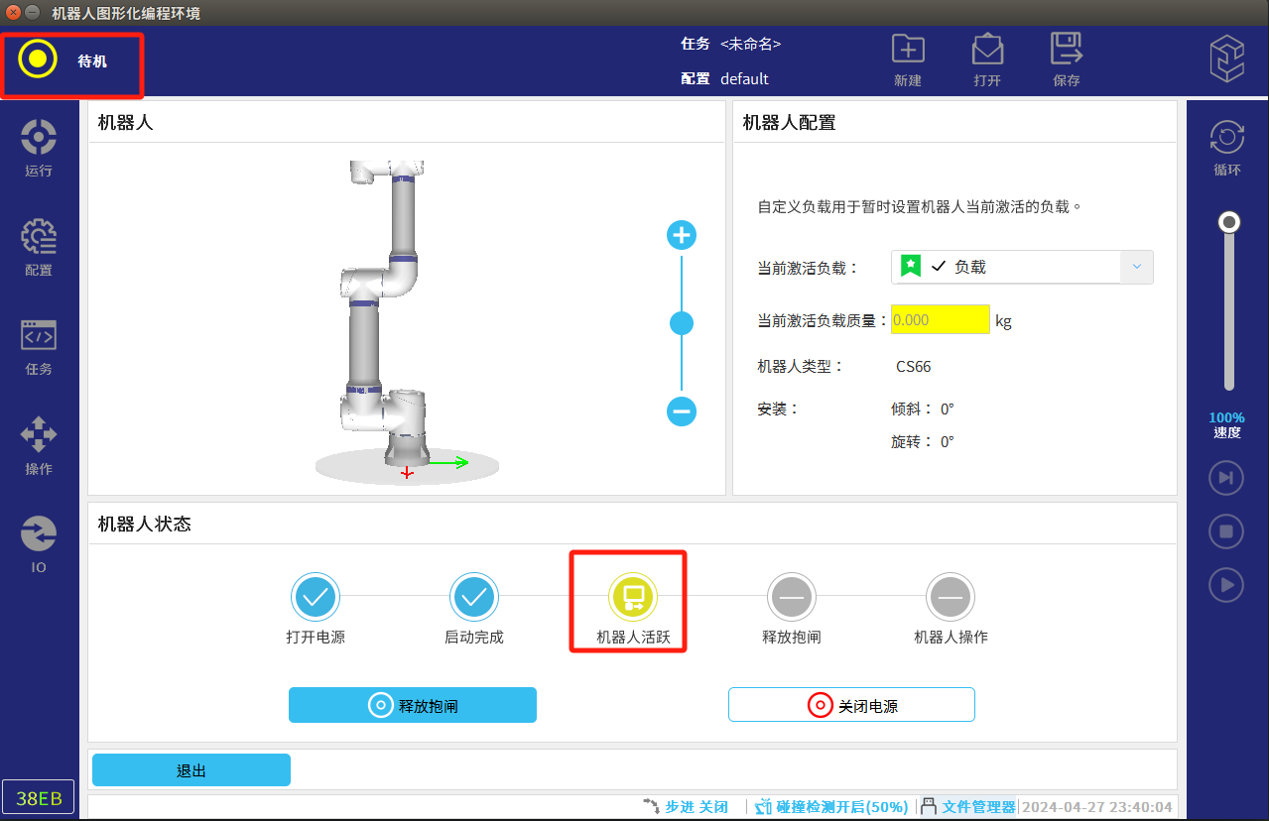Toggle the step mode (步进 关闭) status
Viewport: 1269px width, 821px height.
click(x=687, y=807)
